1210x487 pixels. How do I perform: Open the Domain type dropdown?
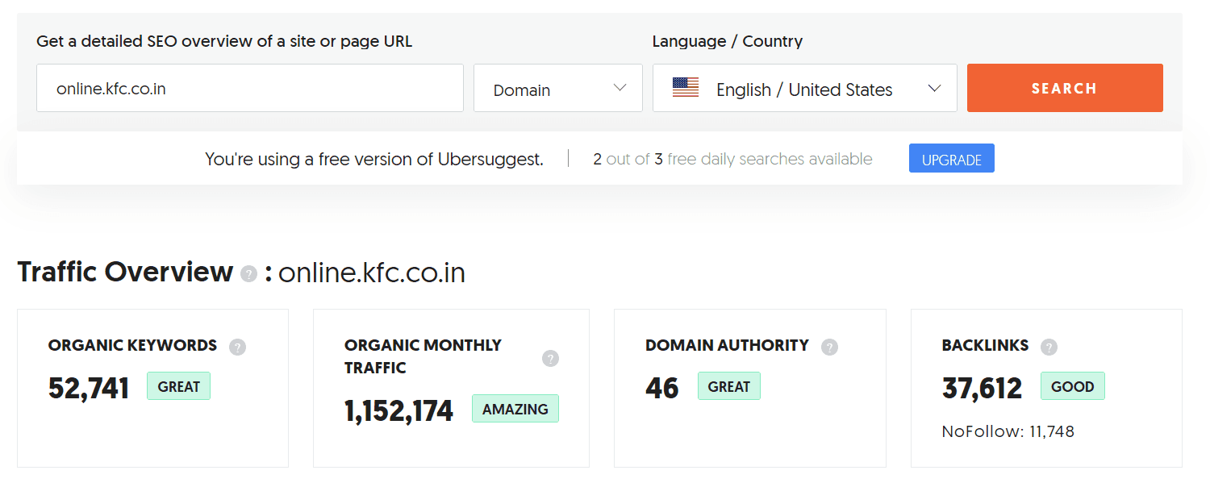pyautogui.click(x=557, y=88)
